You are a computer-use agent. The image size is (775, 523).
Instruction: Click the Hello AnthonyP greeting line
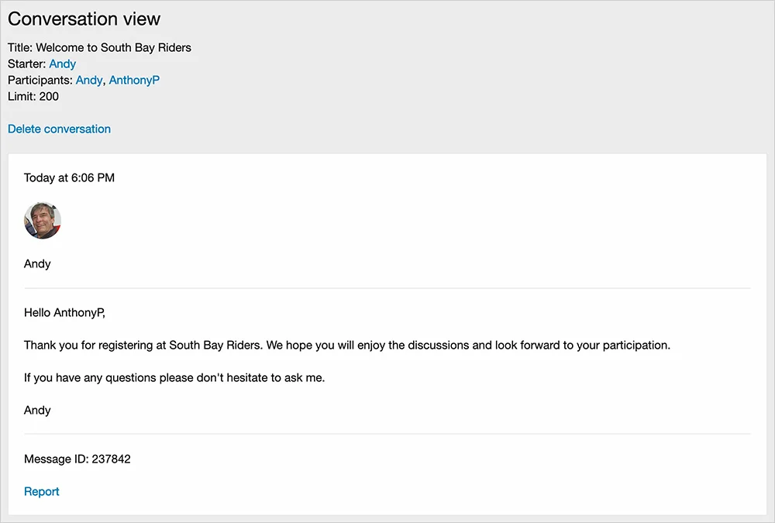pos(64,313)
